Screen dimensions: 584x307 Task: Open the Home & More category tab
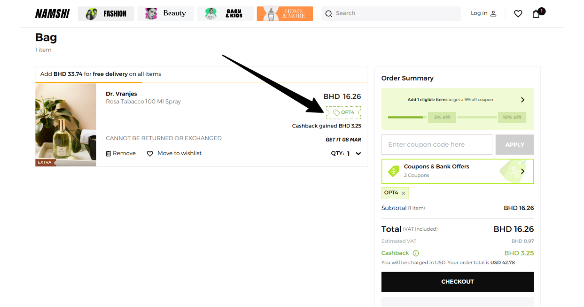coord(285,14)
